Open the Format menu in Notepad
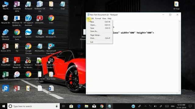This screenshot has width=195, height=109. pos(98,18)
